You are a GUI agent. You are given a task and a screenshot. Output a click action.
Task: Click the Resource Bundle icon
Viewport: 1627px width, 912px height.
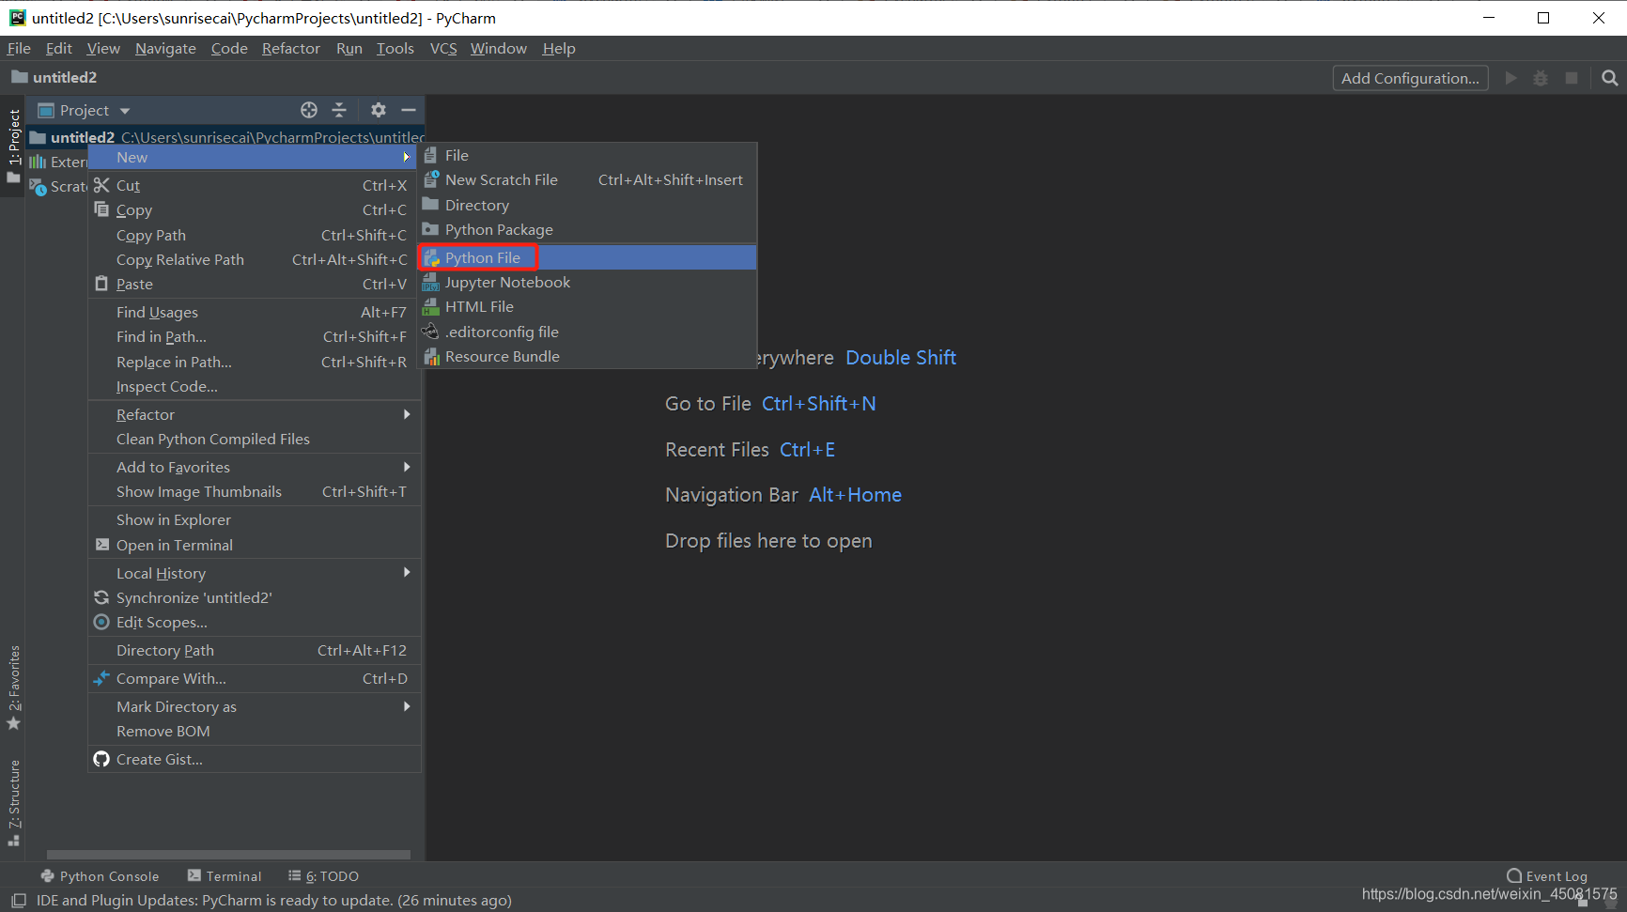pos(431,356)
